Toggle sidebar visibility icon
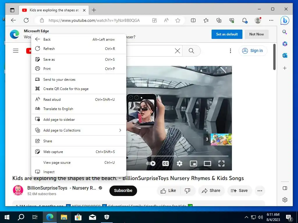 pyautogui.click(x=285, y=188)
